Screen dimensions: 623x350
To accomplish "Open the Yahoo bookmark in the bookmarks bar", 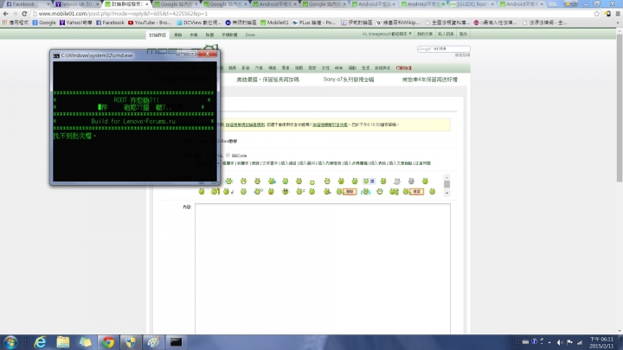I will click(77, 22).
